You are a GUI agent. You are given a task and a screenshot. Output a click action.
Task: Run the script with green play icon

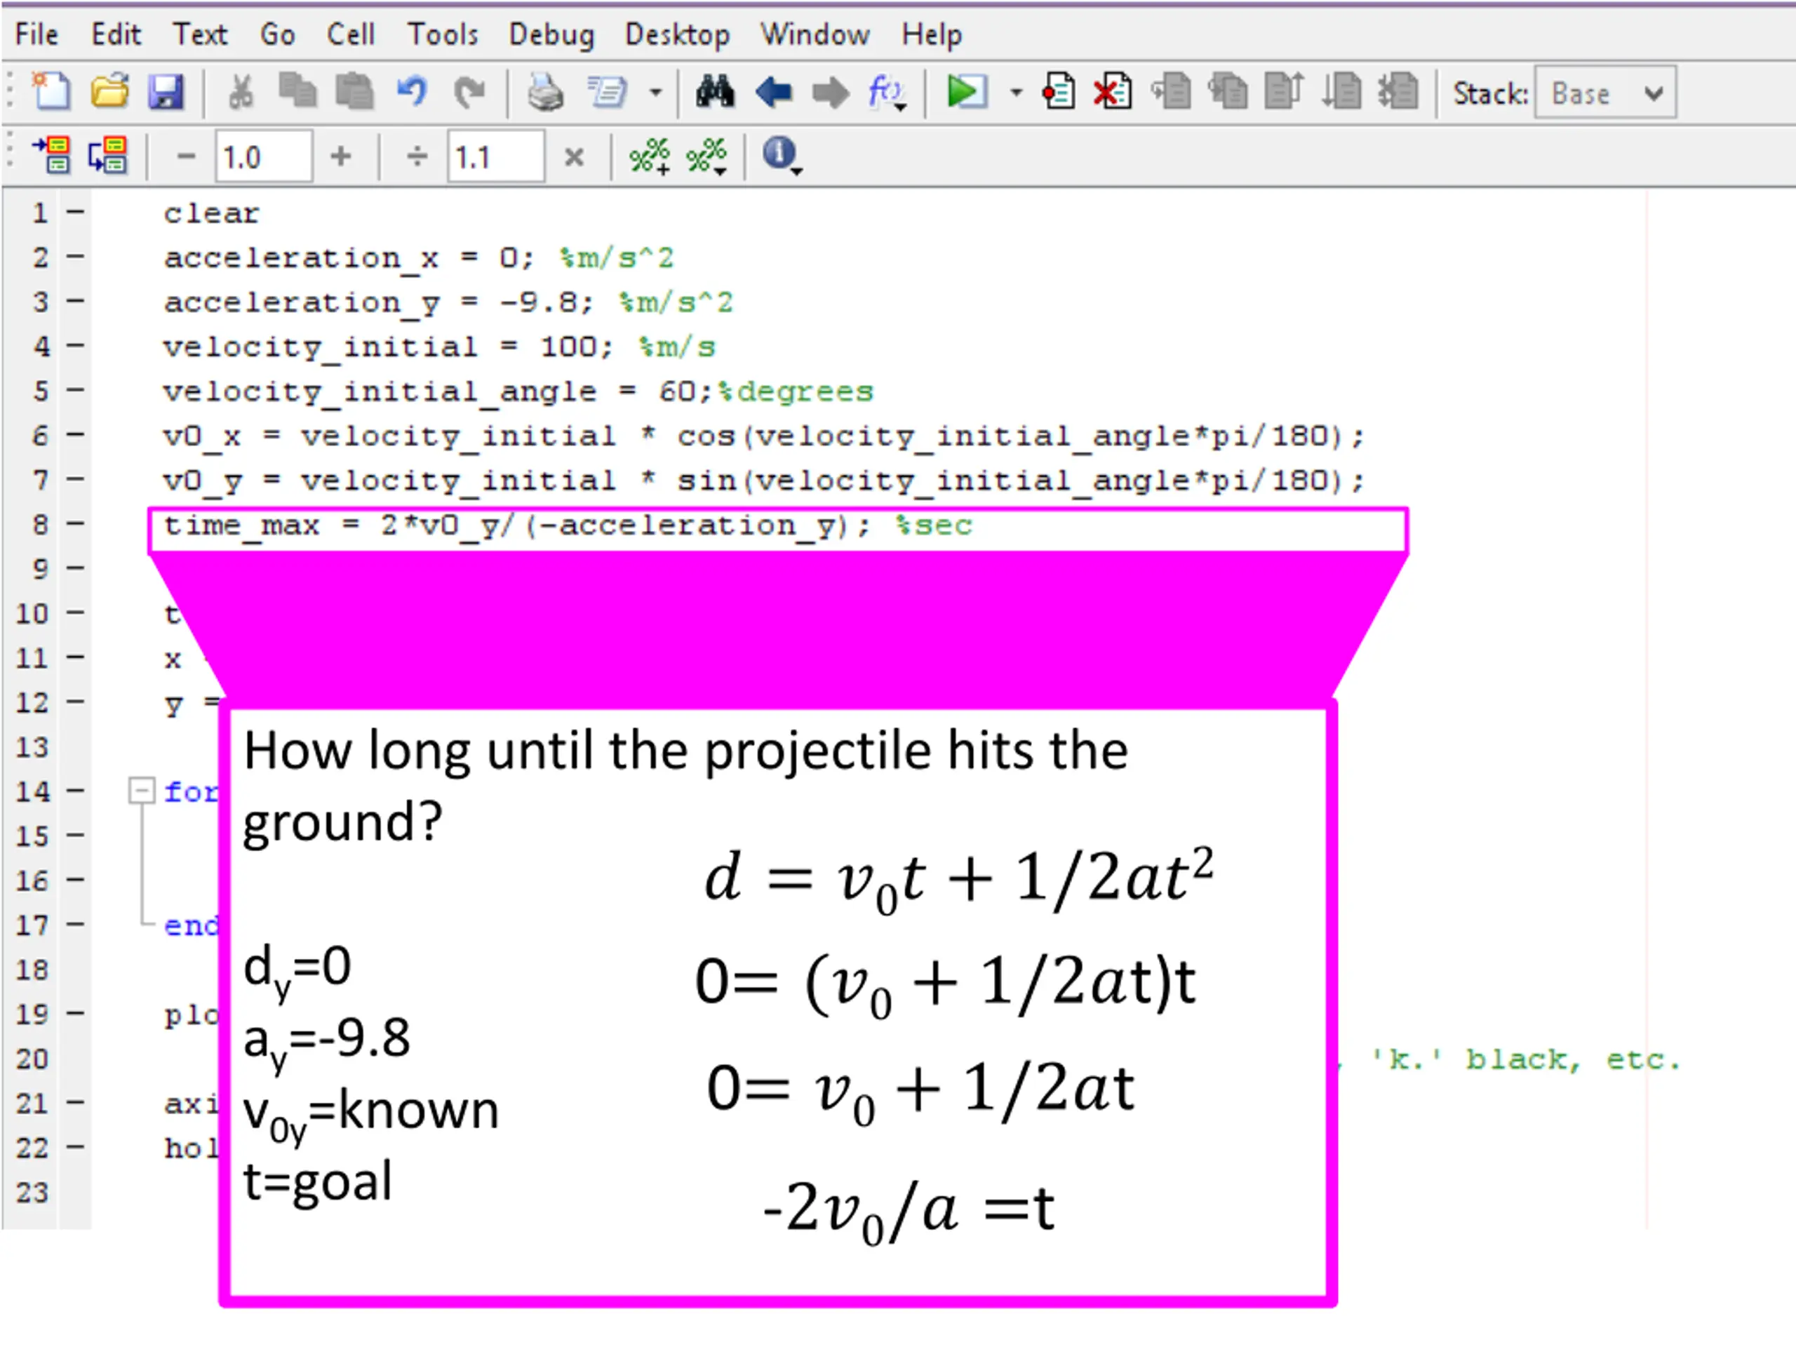(x=966, y=92)
